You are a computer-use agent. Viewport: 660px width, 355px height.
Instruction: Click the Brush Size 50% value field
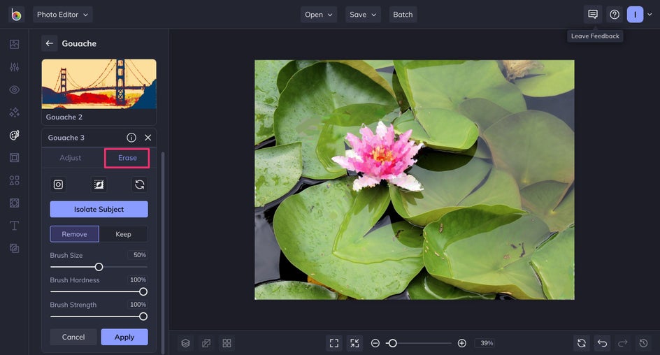[138, 255]
